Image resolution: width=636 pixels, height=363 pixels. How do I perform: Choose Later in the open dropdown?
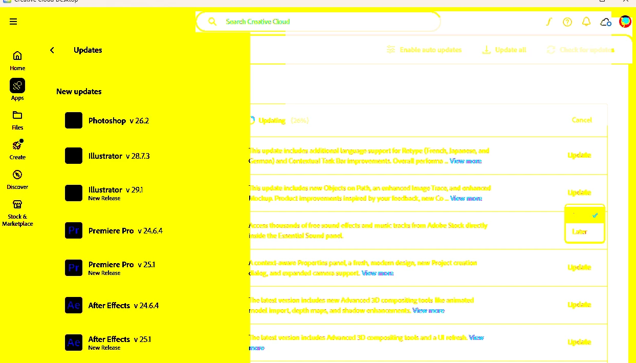pos(585,231)
